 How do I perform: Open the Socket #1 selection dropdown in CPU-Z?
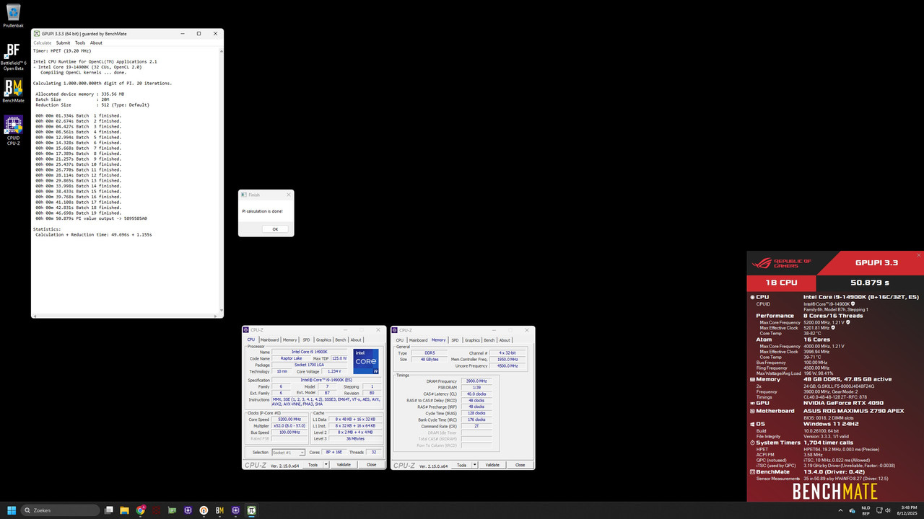[x=288, y=453]
